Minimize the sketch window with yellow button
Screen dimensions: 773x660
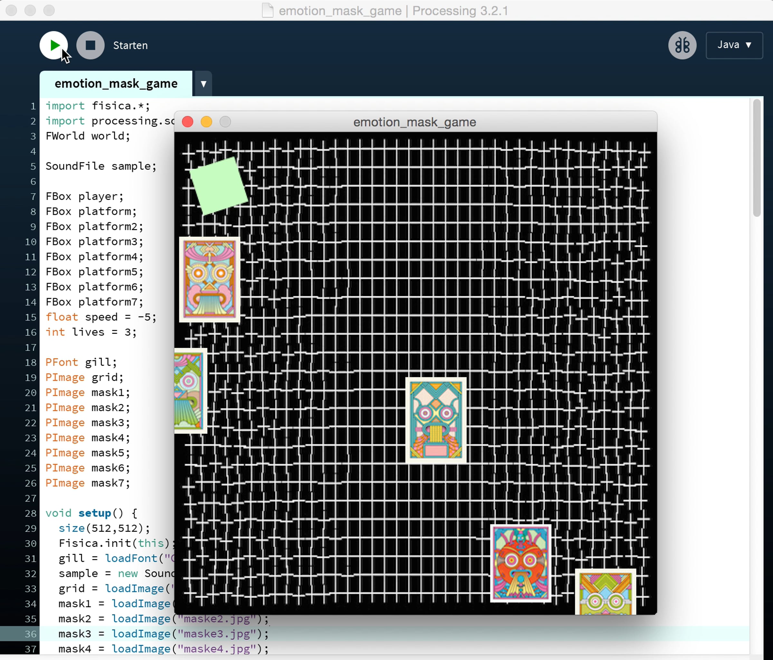click(206, 122)
